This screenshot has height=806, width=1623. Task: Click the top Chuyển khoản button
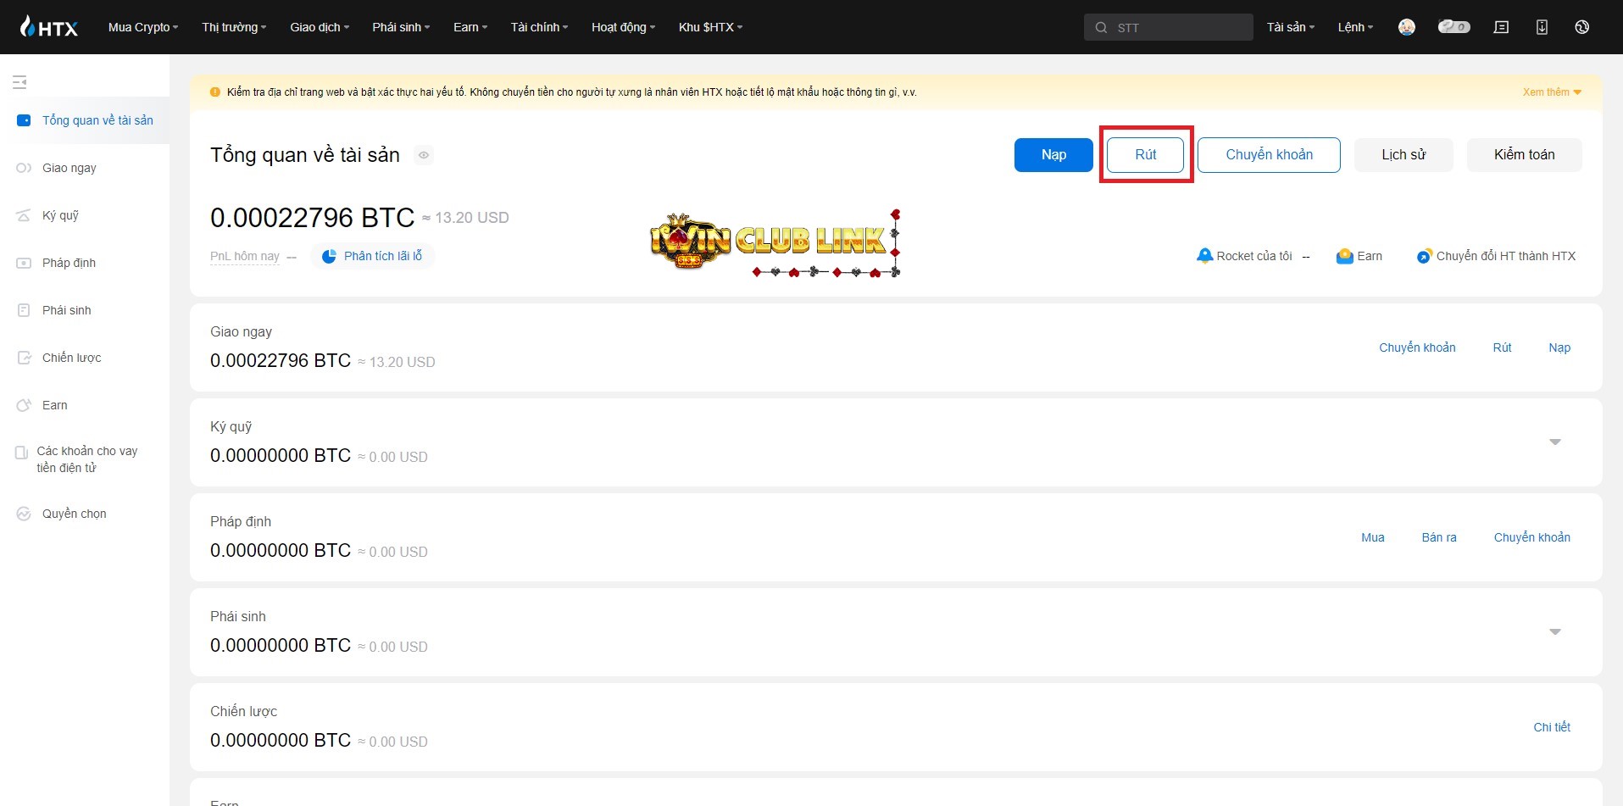[x=1269, y=155]
